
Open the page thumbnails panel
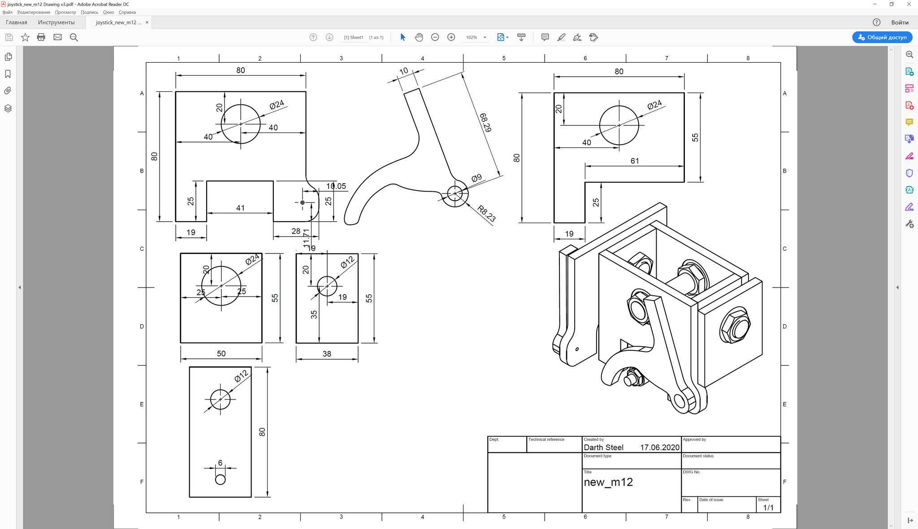[8, 57]
